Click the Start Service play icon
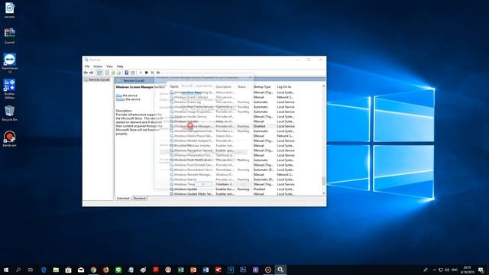Image resolution: width=489 pixels, height=275 pixels. (141, 73)
